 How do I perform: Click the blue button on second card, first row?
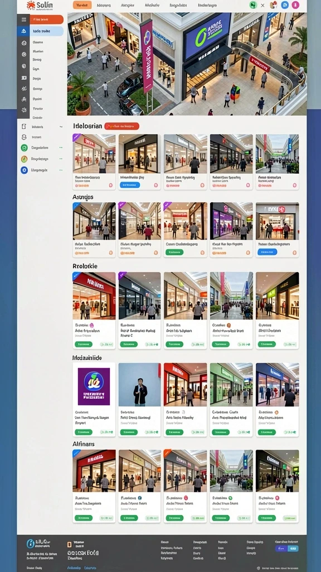(x=129, y=185)
